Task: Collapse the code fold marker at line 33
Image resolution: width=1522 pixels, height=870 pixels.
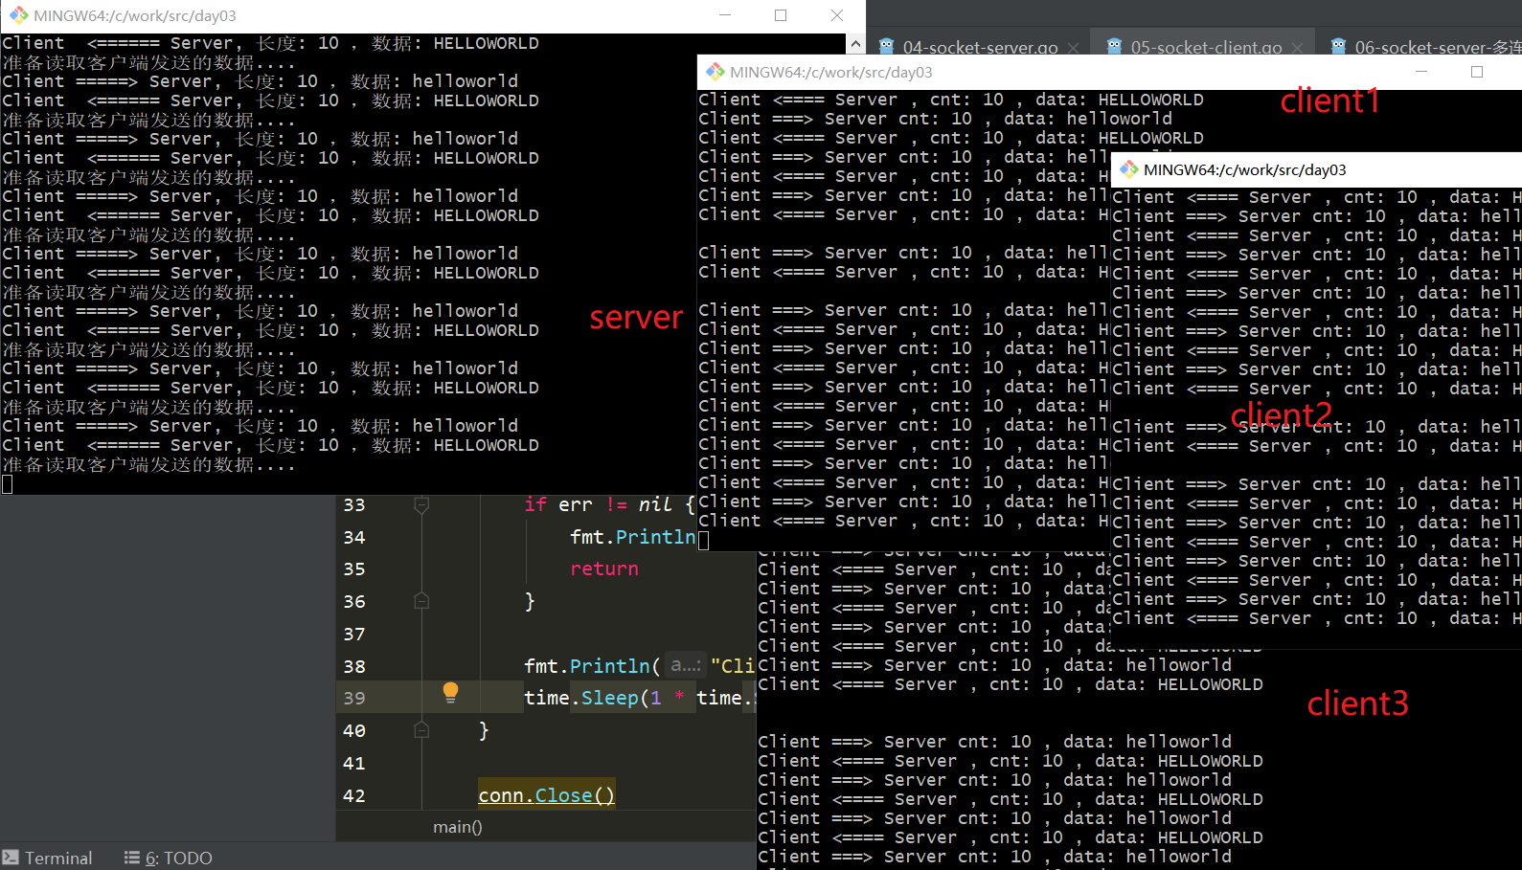Action: point(420,504)
